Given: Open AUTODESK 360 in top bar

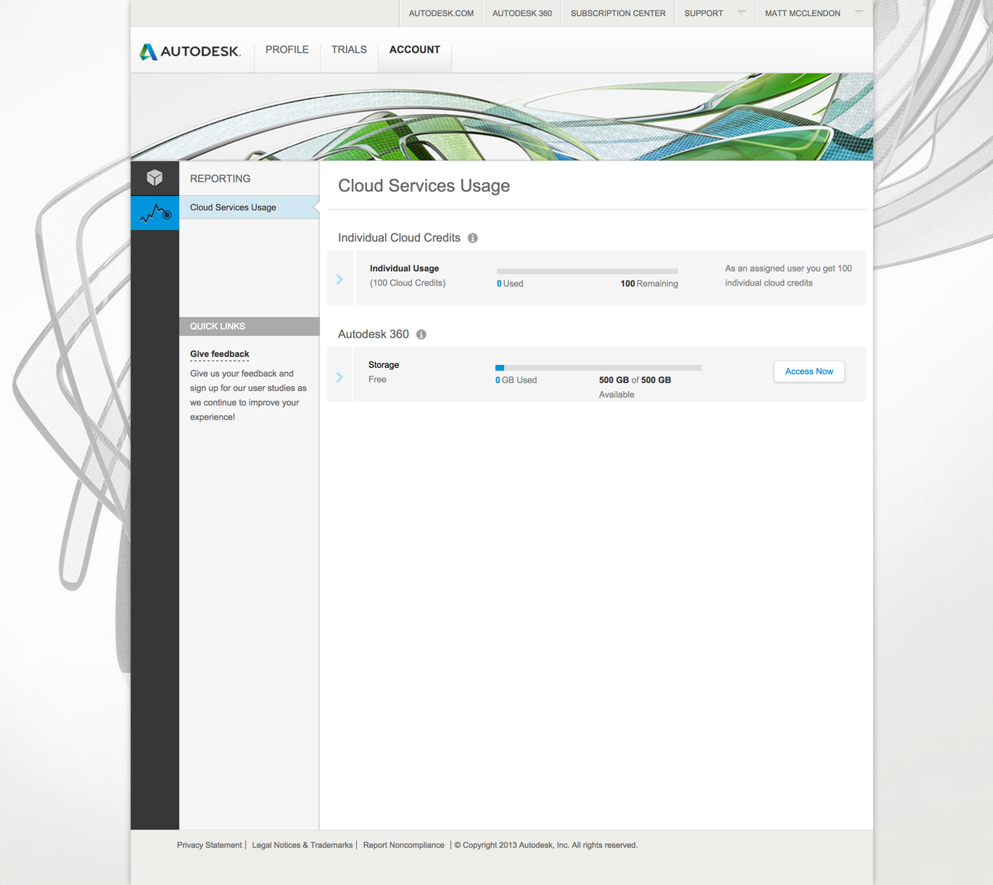Looking at the screenshot, I should 522,13.
